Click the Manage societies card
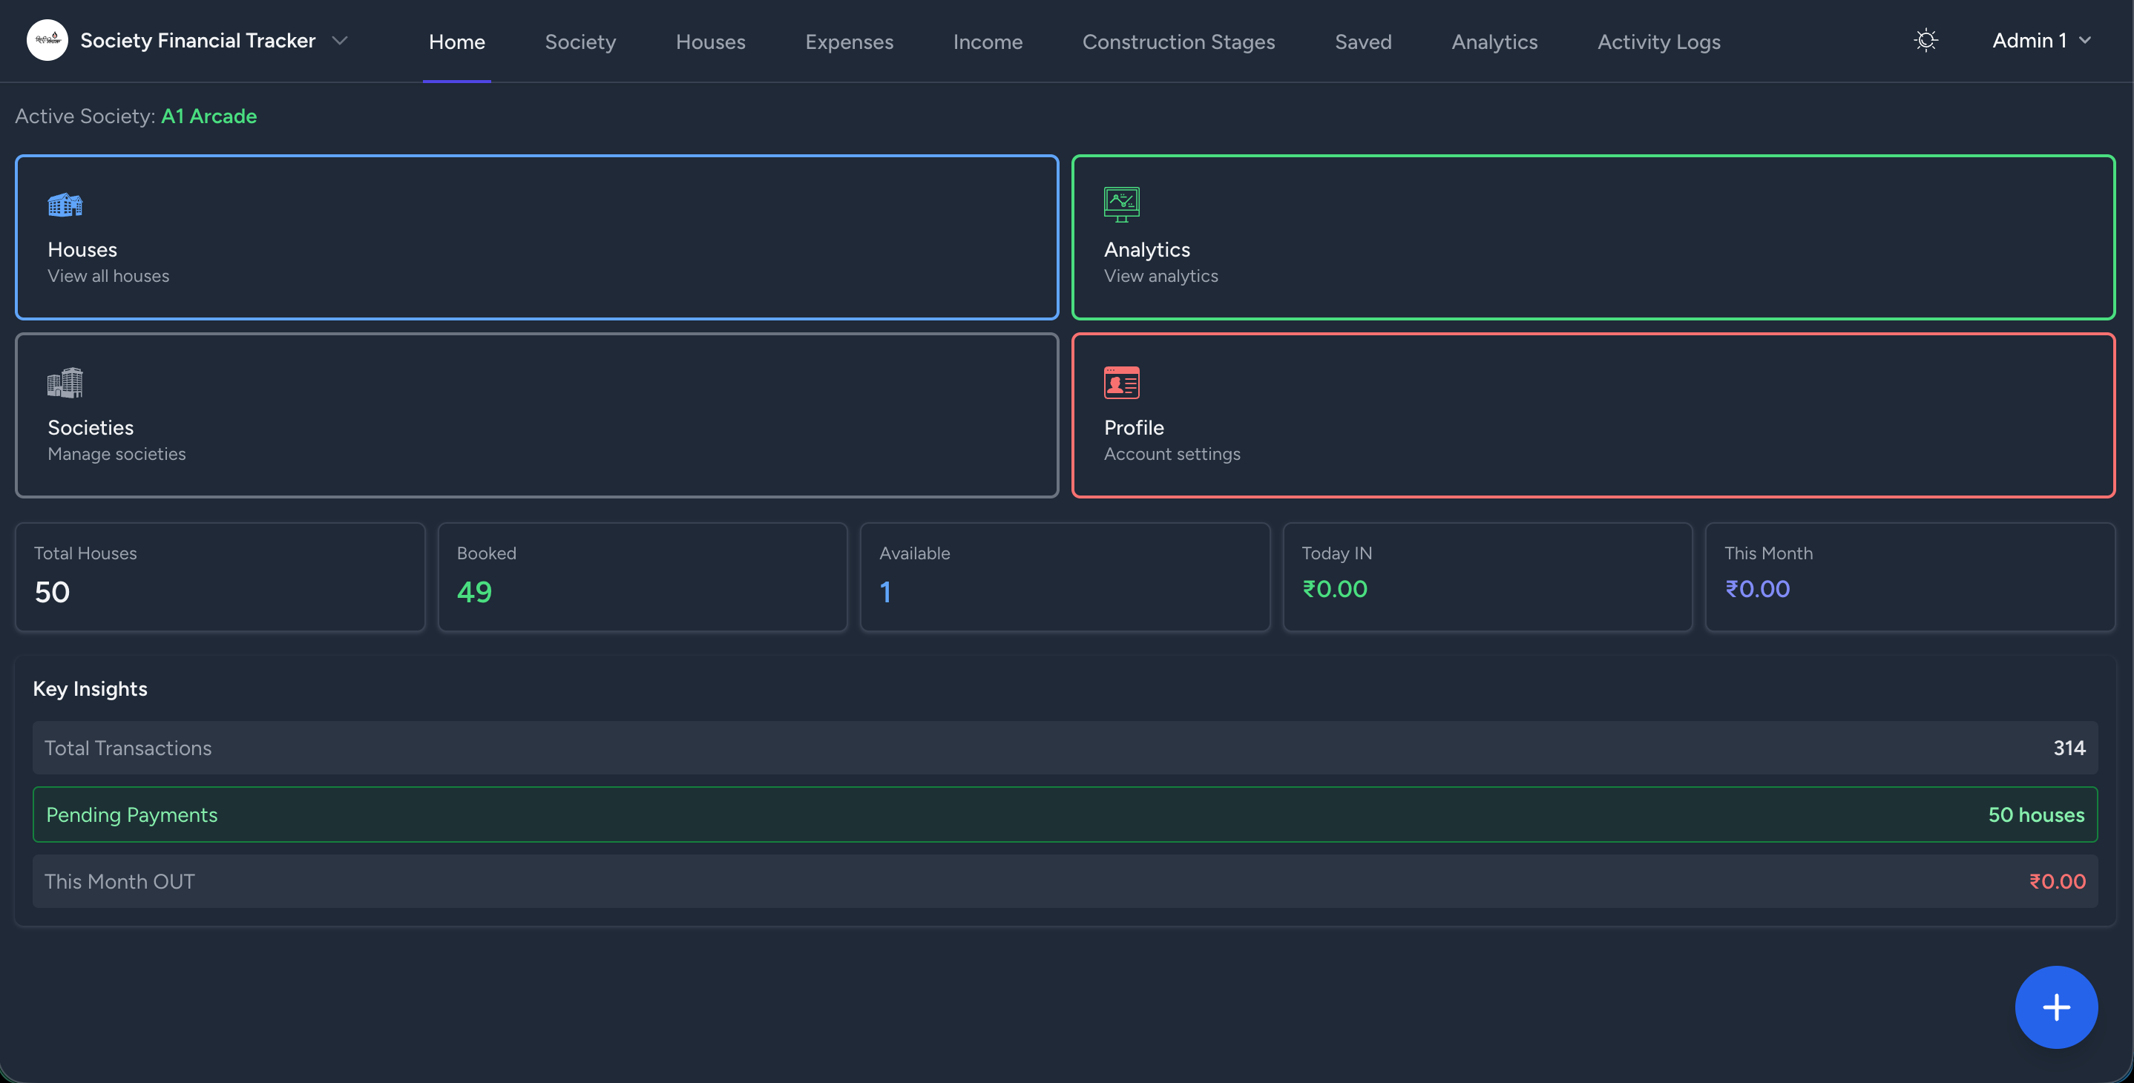 [x=536, y=415]
